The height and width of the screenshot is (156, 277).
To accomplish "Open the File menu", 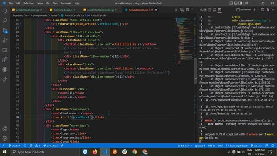I will (10, 3).
